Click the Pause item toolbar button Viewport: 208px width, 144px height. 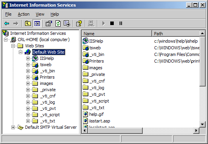[x=121, y=23]
